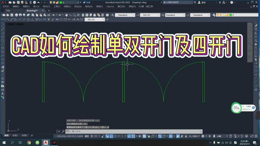Click the Redo arrow in standard toolbar

tap(59, 15)
